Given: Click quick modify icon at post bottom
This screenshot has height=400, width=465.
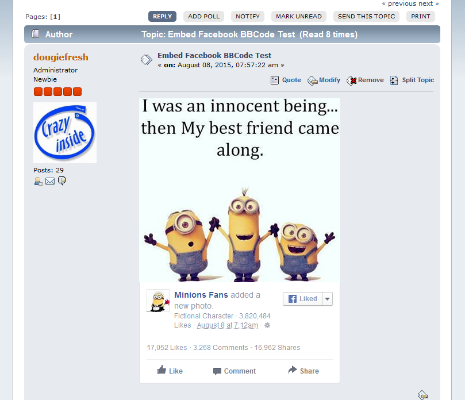Looking at the screenshot, I should point(423,395).
